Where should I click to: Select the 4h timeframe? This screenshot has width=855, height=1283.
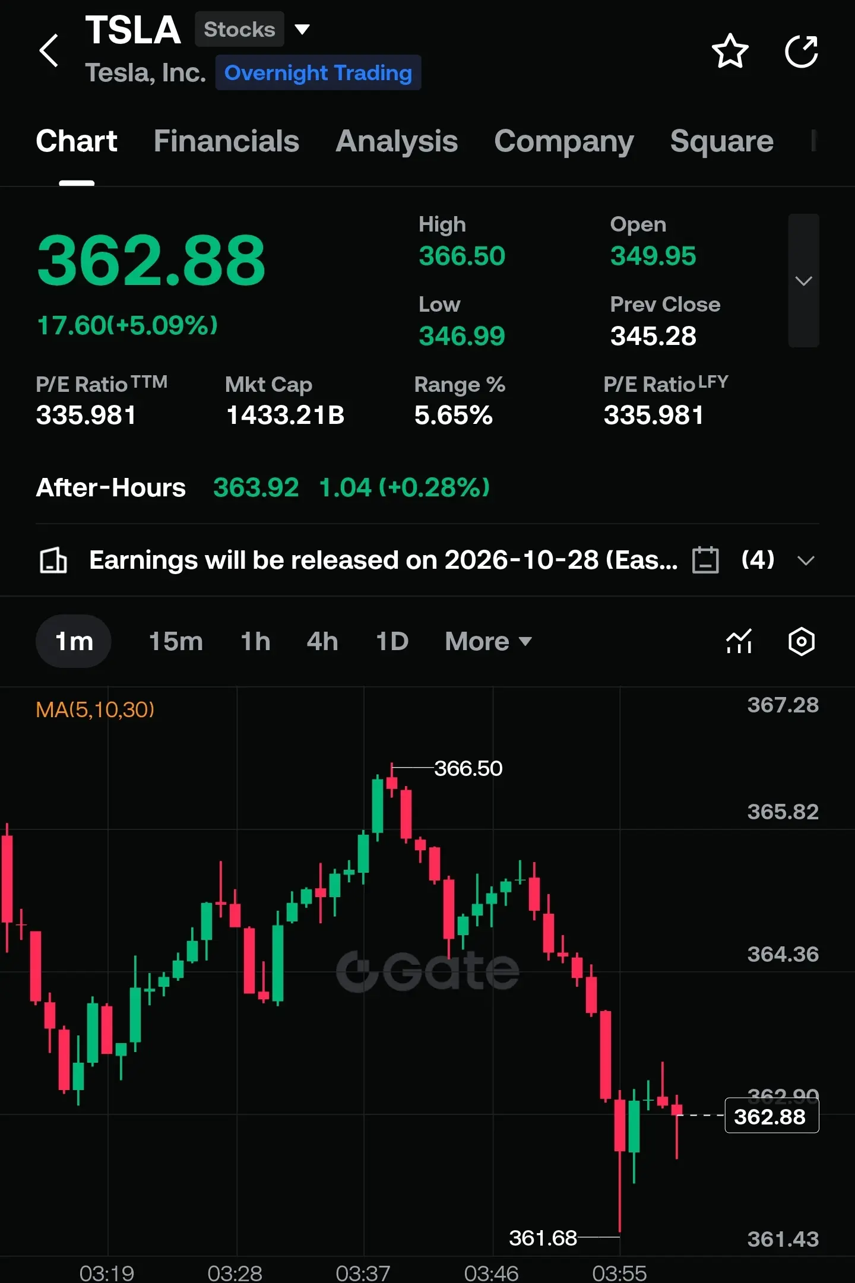click(322, 641)
